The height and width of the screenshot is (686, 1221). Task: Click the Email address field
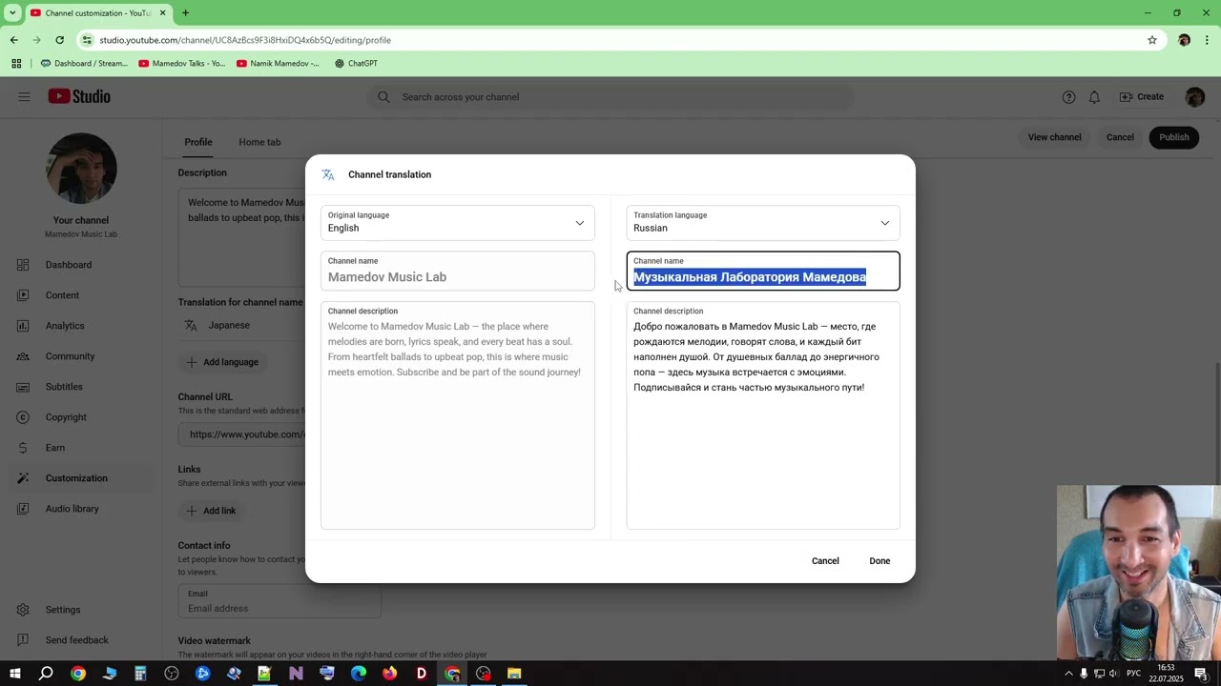pyautogui.click(x=279, y=602)
